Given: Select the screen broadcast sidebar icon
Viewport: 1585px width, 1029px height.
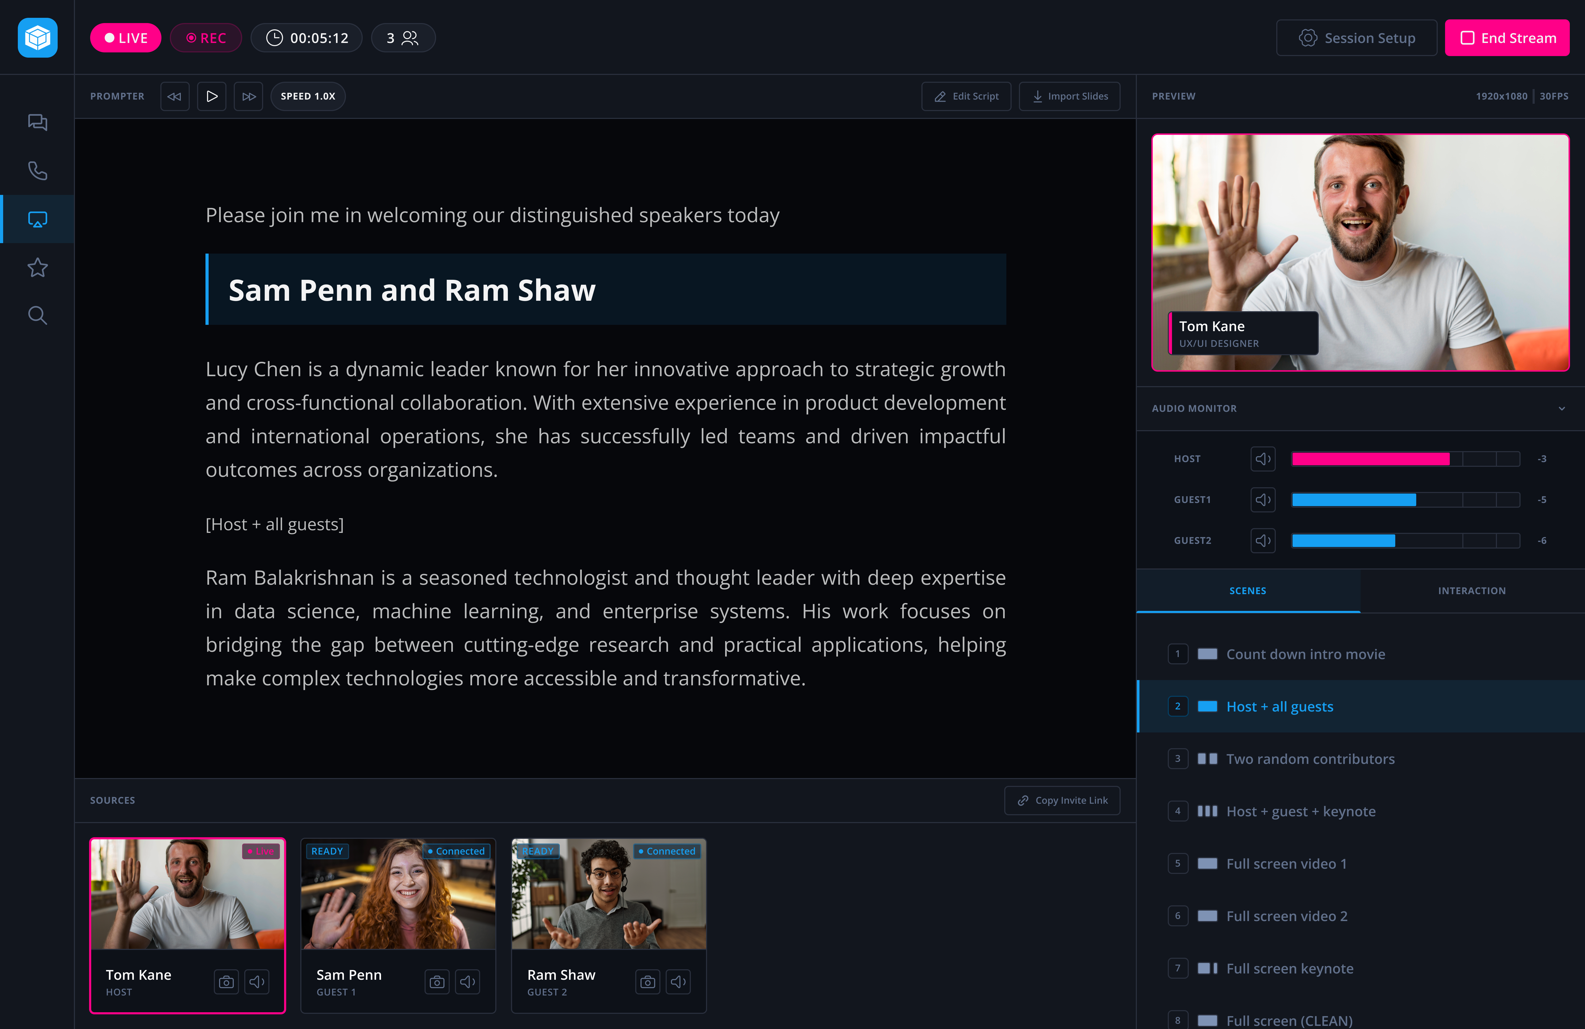Looking at the screenshot, I should 37,219.
